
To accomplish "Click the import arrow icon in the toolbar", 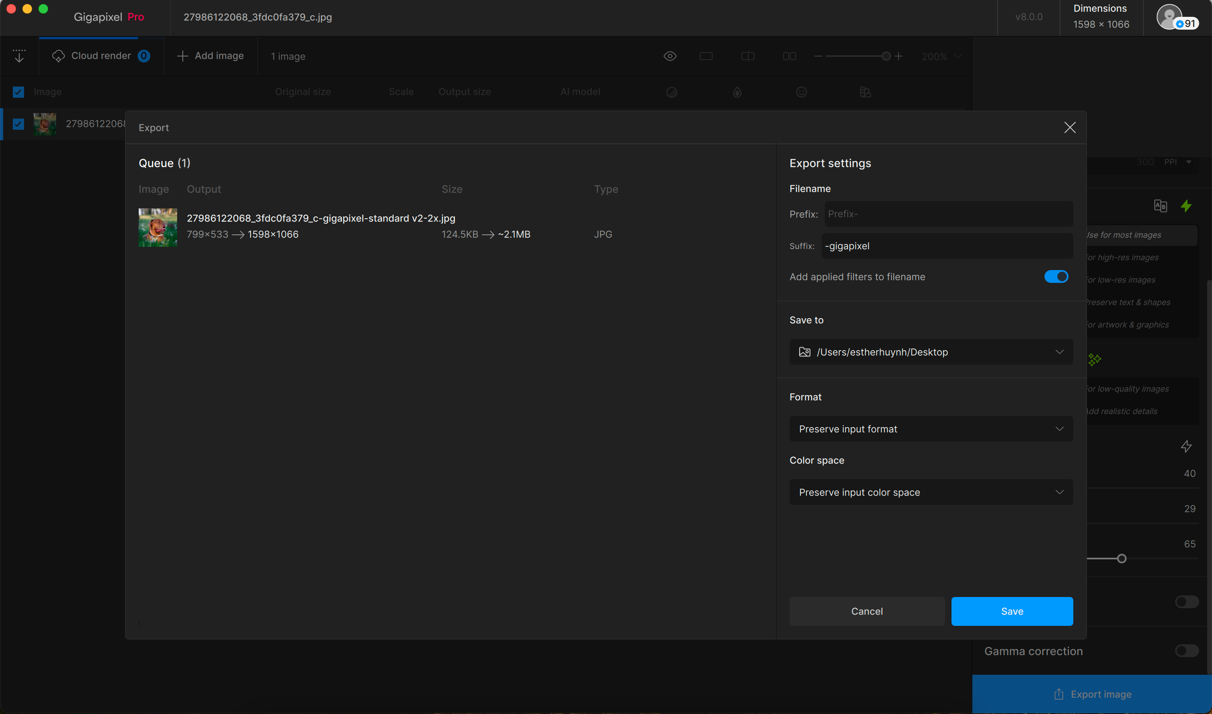I will click(x=19, y=56).
